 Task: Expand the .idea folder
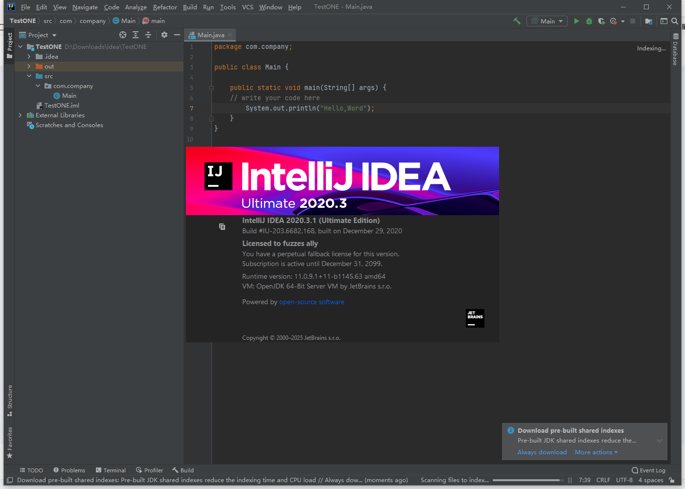pos(29,57)
